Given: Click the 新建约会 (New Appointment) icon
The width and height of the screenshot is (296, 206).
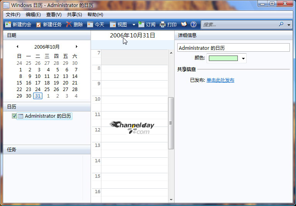Looking at the screenshot, I should click(x=8, y=25).
